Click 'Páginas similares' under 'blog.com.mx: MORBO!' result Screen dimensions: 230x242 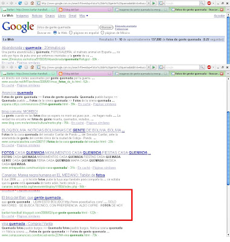pos(98,123)
